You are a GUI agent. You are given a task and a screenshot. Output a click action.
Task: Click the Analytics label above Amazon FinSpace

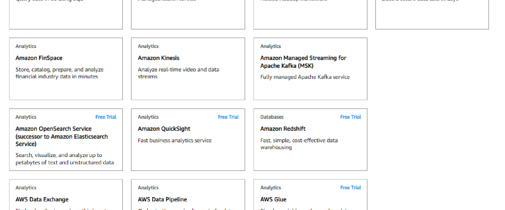[x=26, y=46]
